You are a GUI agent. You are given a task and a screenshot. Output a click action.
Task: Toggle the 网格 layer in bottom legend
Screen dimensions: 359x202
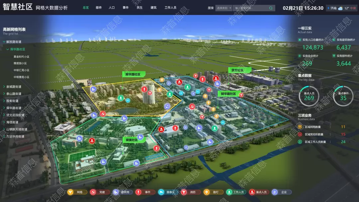point(77,192)
